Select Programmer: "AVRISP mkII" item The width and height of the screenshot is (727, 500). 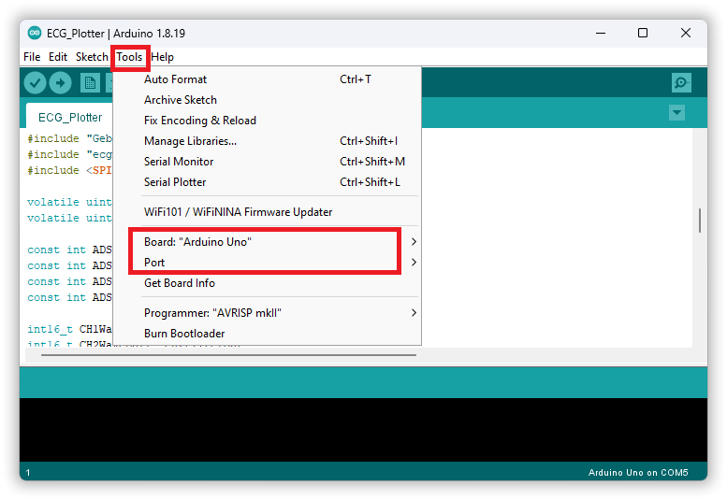tap(267, 313)
